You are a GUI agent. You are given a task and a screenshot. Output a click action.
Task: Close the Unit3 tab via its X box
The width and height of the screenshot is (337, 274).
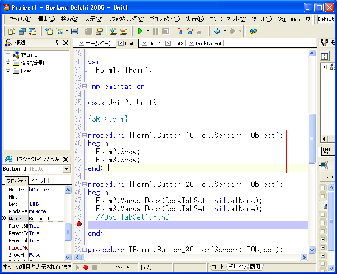[x=168, y=44]
